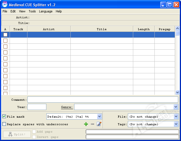181x141 pixels.
Task: Click the scroll up arrow in track list
Action: [177, 28]
